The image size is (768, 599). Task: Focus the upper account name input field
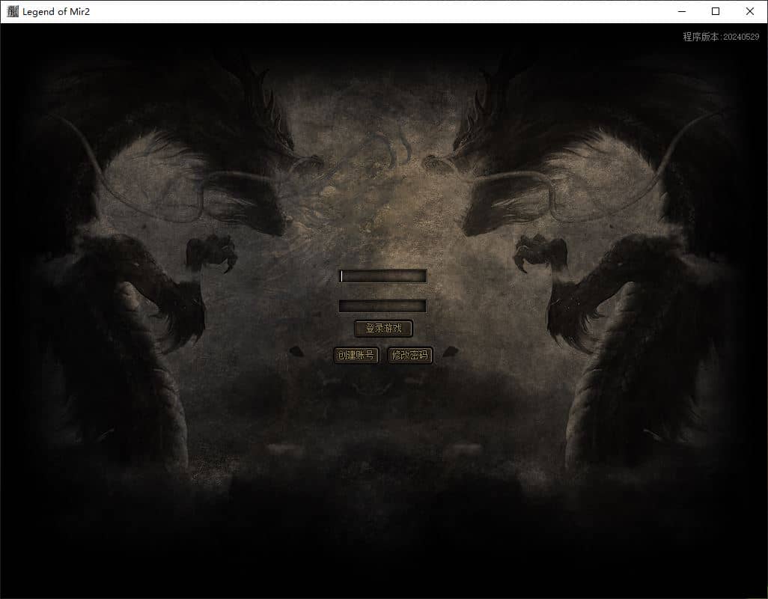[x=383, y=276]
